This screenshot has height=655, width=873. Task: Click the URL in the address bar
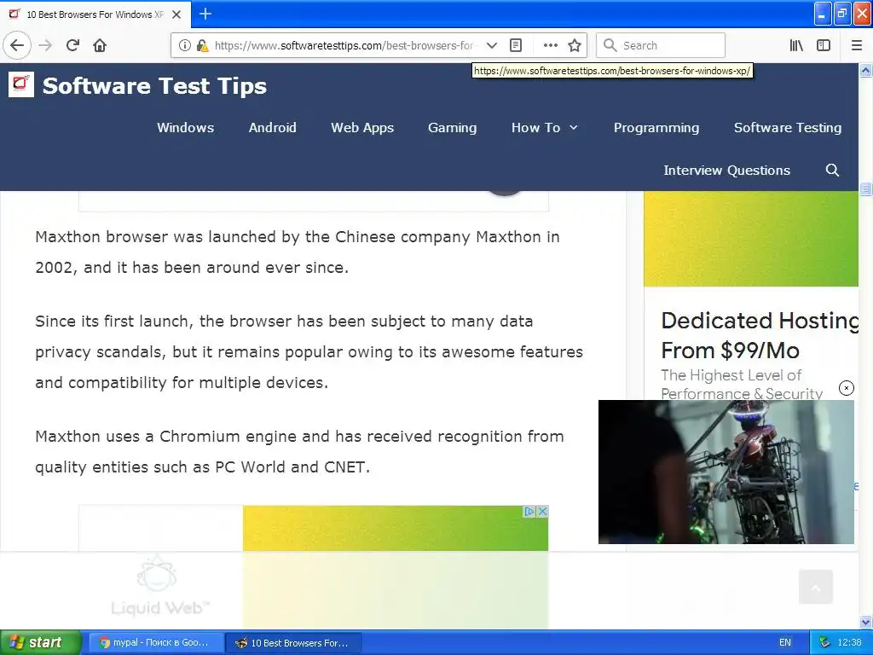[344, 46]
